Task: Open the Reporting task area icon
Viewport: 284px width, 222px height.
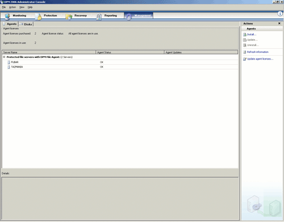Action: [x=99, y=16]
